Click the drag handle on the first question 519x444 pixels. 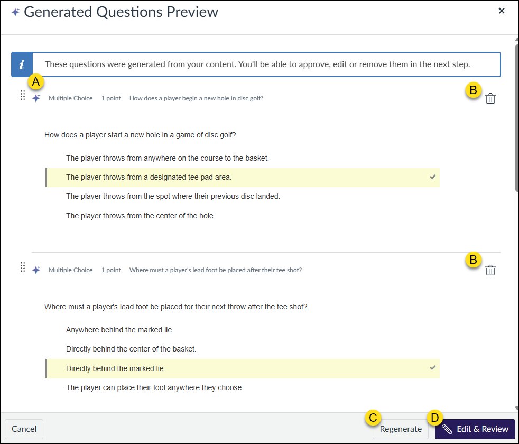[x=23, y=96]
